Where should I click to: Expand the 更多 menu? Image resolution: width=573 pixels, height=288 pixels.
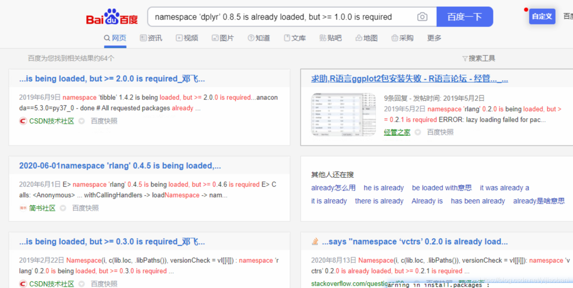tap(434, 38)
